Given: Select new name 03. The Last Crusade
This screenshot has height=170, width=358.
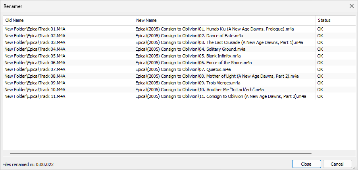Looking at the screenshot, I should click(x=219, y=42).
